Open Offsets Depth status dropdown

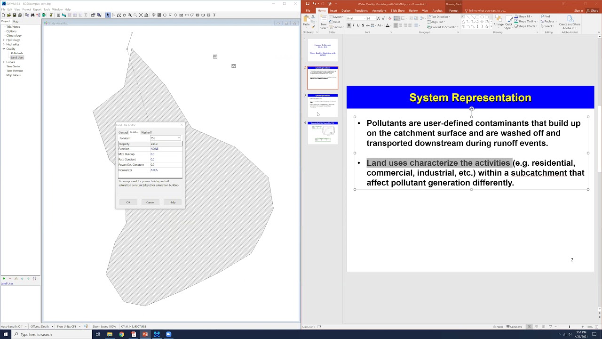[53, 327]
